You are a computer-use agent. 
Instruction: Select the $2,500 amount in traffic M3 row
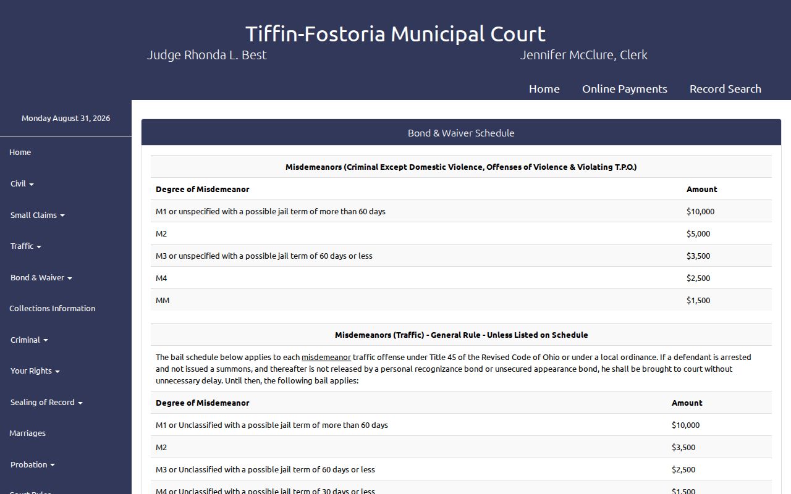[683, 469]
